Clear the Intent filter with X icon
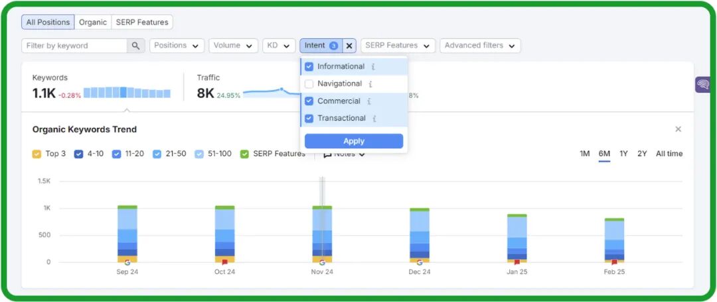The image size is (717, 302). [349, 46]
